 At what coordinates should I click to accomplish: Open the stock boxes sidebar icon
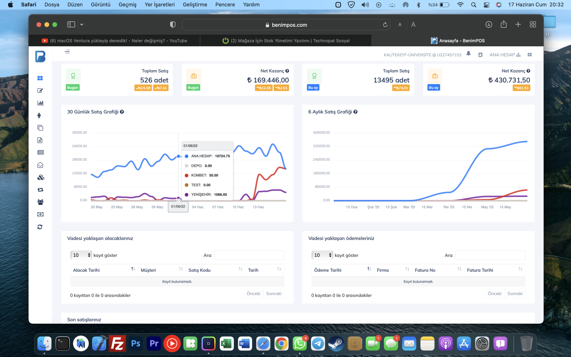[41, 178]
